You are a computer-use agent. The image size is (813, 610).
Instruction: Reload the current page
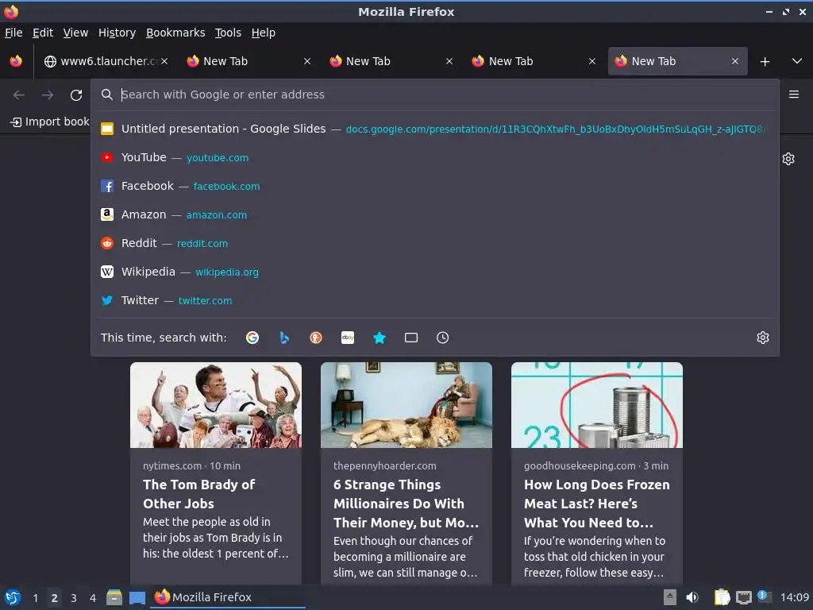click(76, 95)
